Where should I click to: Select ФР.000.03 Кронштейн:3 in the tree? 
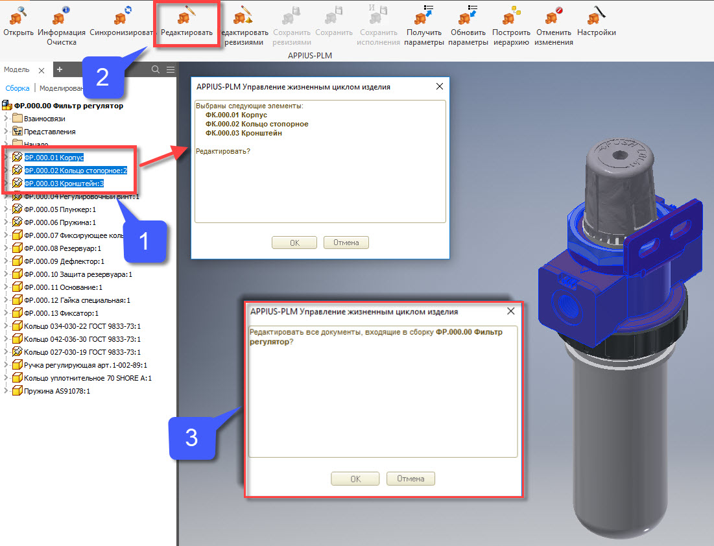click(x=64, y=184)
